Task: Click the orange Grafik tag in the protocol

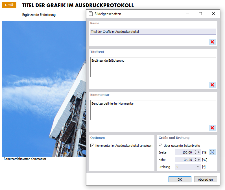Action: pyautogui.click(x=9, y=5)
